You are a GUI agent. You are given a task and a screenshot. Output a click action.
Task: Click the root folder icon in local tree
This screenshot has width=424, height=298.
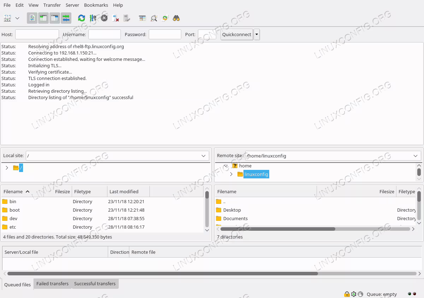[16, 168]
